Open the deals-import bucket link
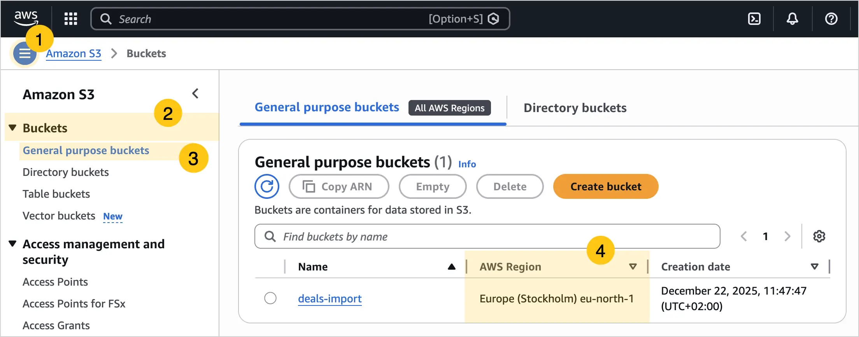The width and height of the screenshot is (859, 337). coord(330,298)
